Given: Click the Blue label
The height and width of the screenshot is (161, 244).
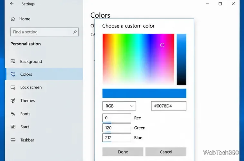Looking at the screenshot, I should (x=138, y=138).
